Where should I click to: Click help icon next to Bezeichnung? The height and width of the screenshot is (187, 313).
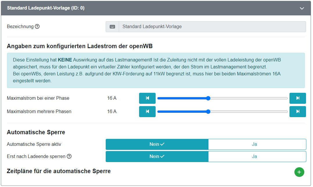pyautogui.click(x=37, y=26)
